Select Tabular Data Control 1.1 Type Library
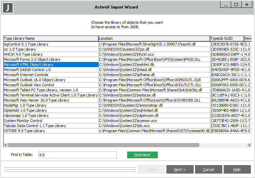Screen dimensions: 255x178 click(x=51, y=126)
